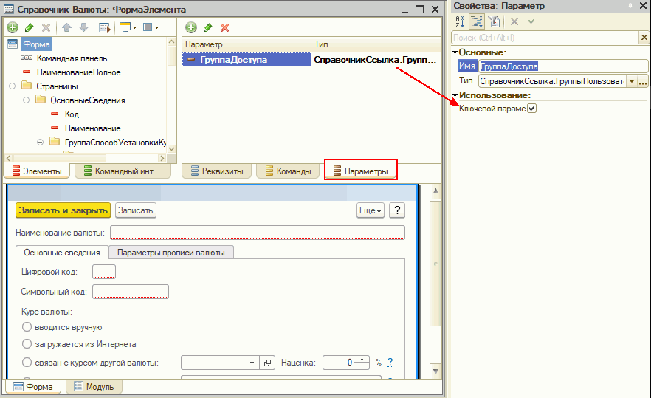Toggle the Ключевой параметр checkbox
Screen dimensions: 651x398
coord(532,109)
